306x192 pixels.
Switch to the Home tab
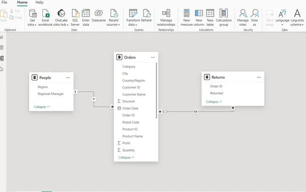[x=22, y=2]
